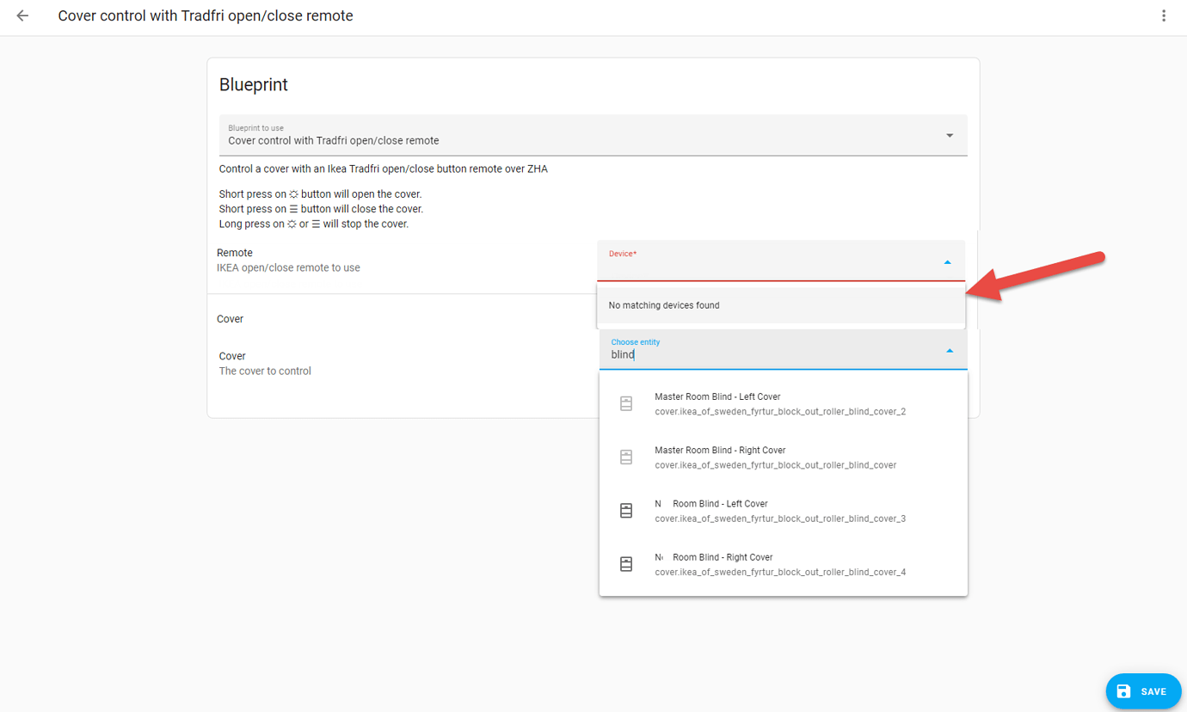
Task: Click the Remote label text
Action: click(x=235, y=253)
